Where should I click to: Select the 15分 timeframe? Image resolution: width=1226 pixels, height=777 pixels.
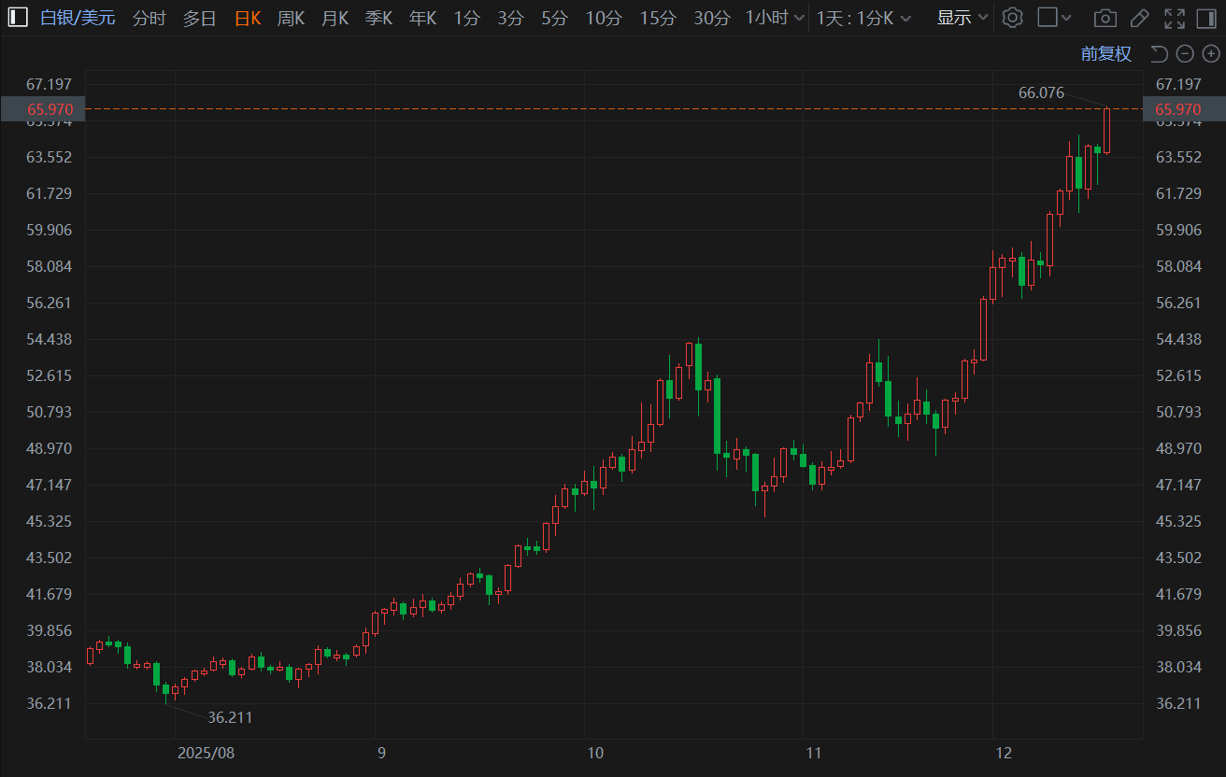pos(658,18)
